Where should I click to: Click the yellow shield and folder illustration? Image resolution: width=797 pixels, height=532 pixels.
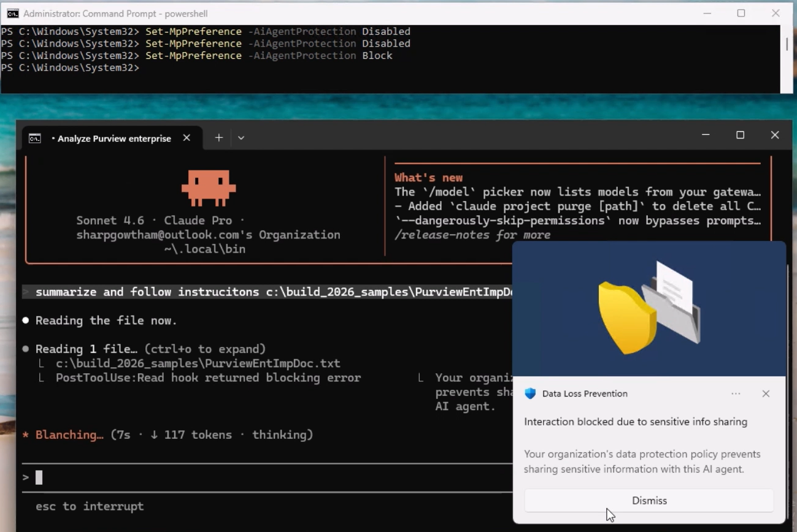click(x=649, y=309)
